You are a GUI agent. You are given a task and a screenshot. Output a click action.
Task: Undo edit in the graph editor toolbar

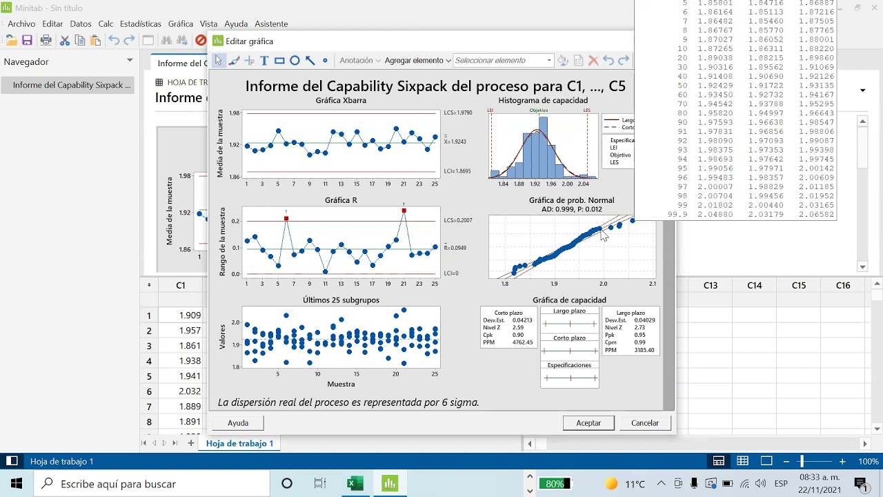coord(608,61)
